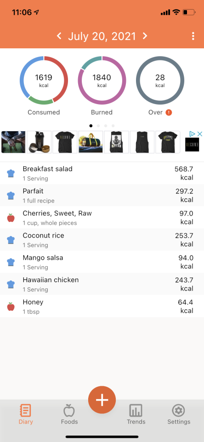Tap red apple icon beside Cherries
204x442 pixels.
[11, 218]
